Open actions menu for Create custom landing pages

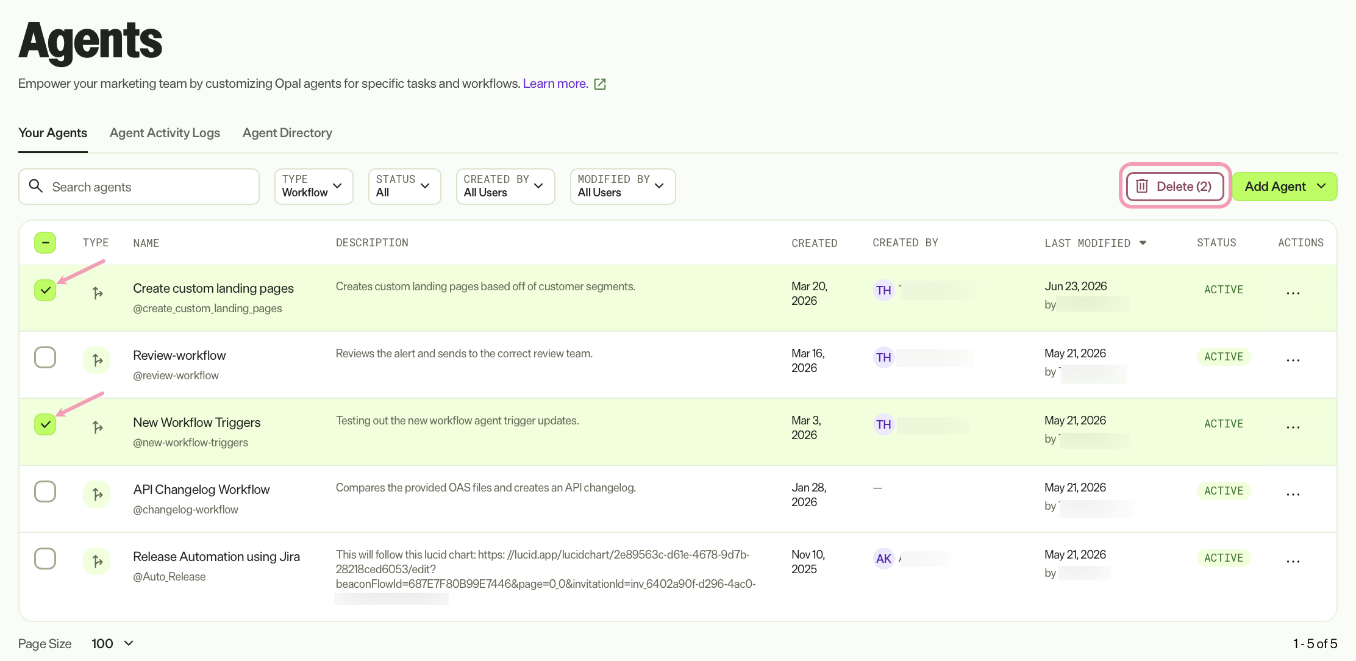point(1293,293)
